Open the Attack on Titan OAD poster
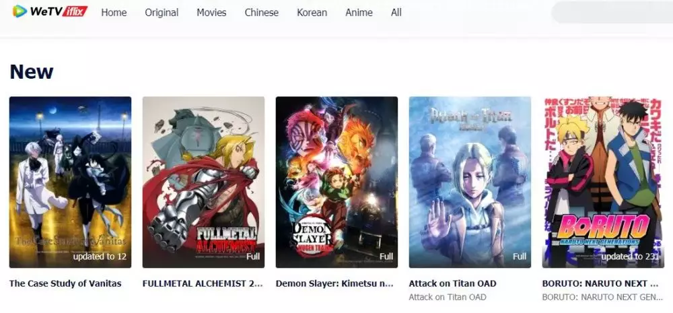673x313 pixels. click(x=470, y=182)
